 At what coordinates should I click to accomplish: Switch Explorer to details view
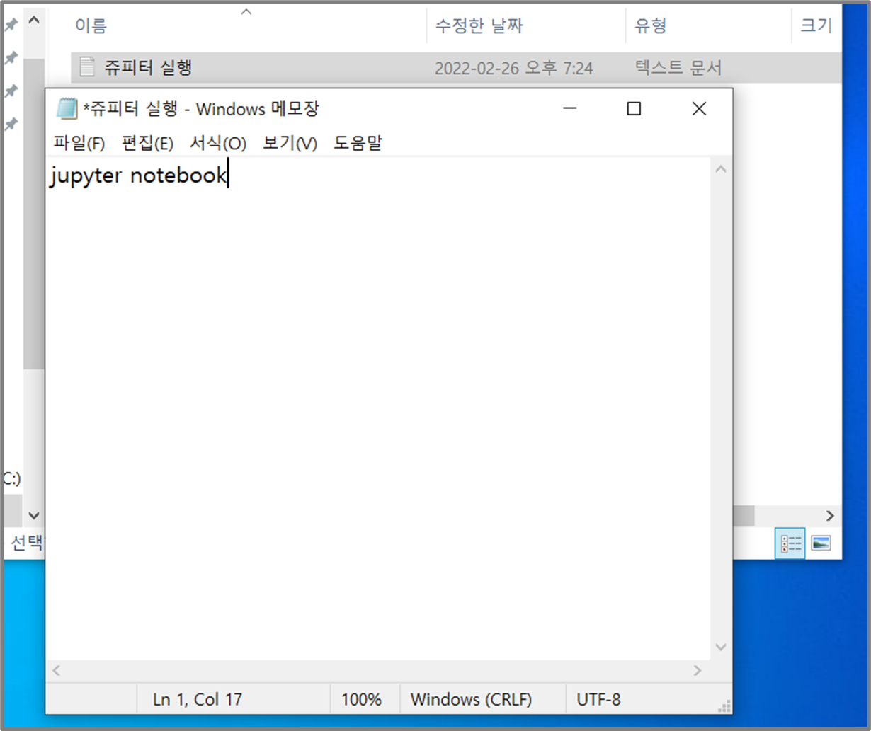coord(790,543)
